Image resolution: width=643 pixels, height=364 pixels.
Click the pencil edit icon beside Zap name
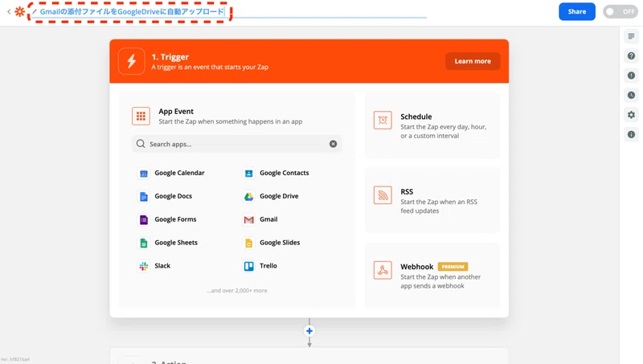tap(35, 11)
